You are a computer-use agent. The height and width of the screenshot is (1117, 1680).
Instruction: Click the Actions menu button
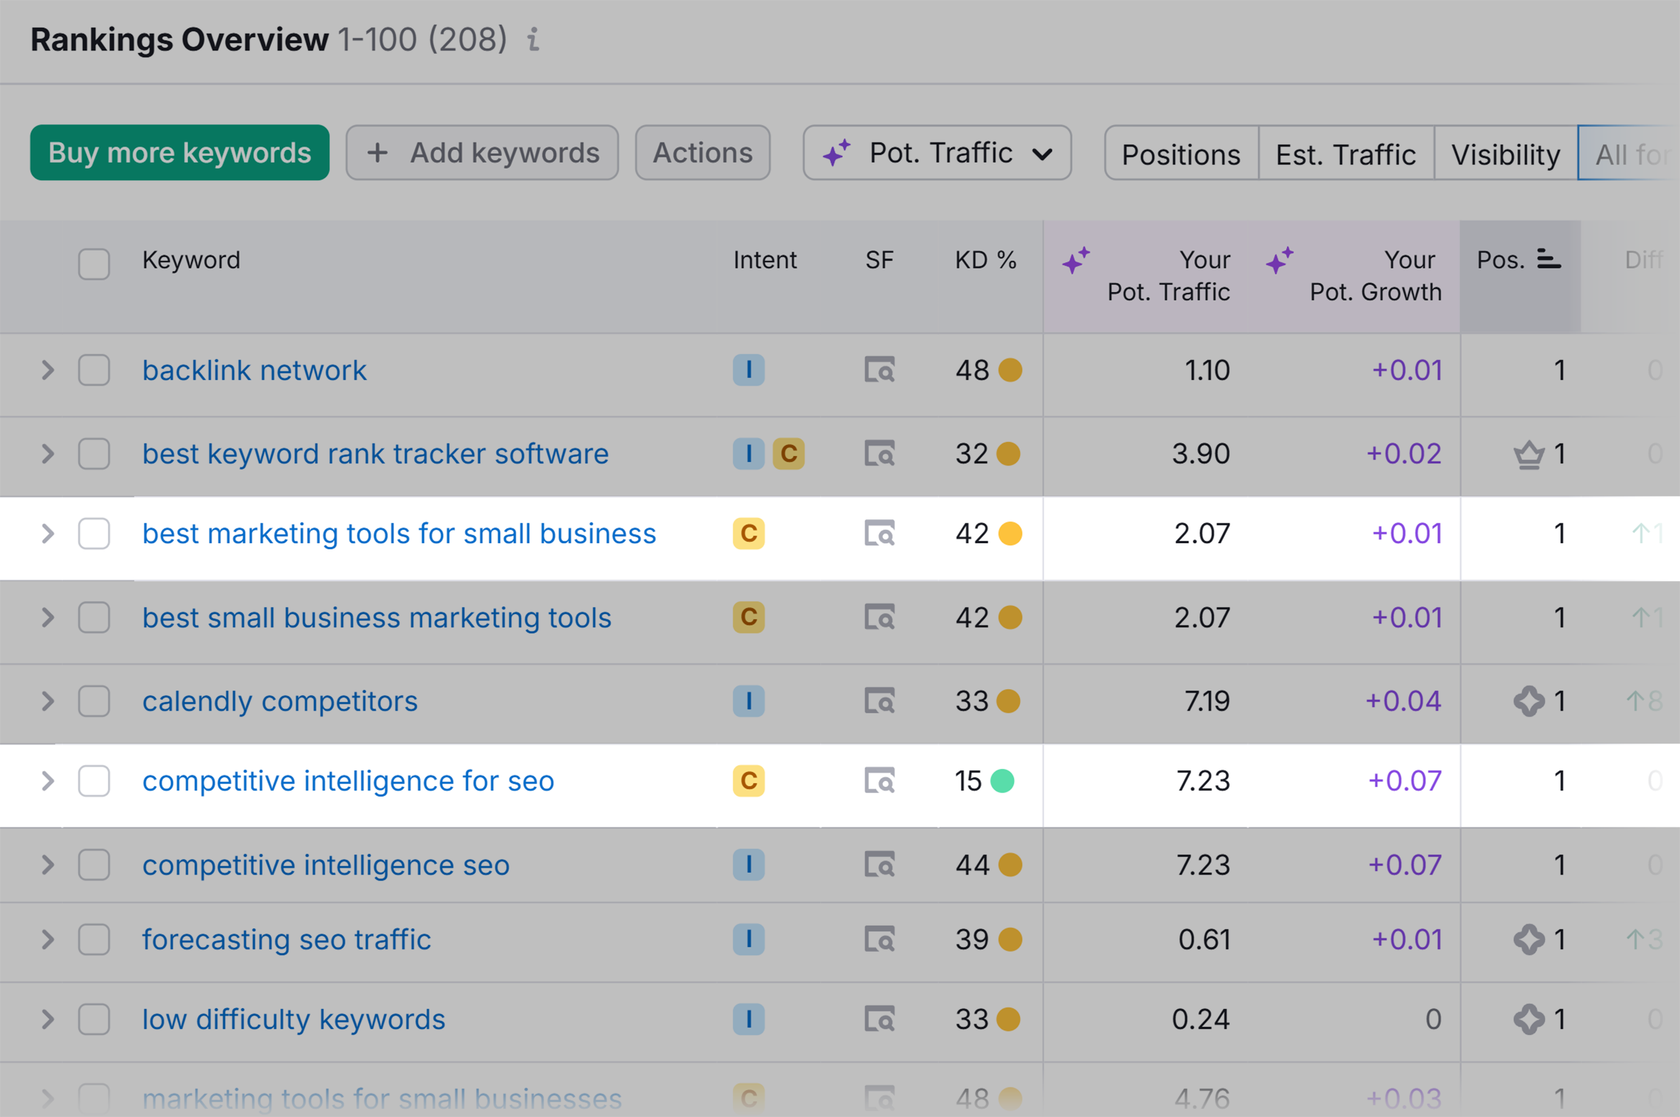point(701,153)
